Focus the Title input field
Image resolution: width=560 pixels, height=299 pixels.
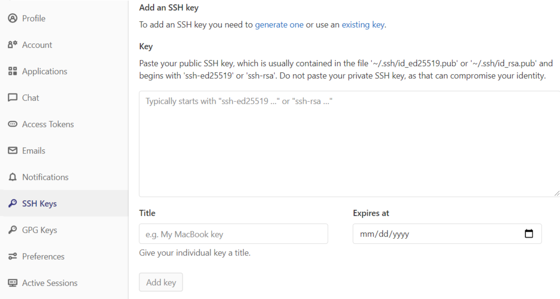tap(233, 234)
